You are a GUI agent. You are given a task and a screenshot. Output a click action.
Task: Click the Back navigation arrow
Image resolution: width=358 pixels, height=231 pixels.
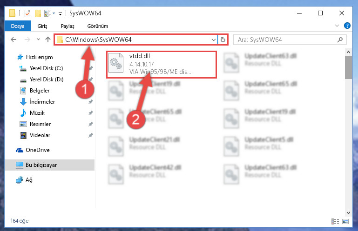(x=14, y=40)
